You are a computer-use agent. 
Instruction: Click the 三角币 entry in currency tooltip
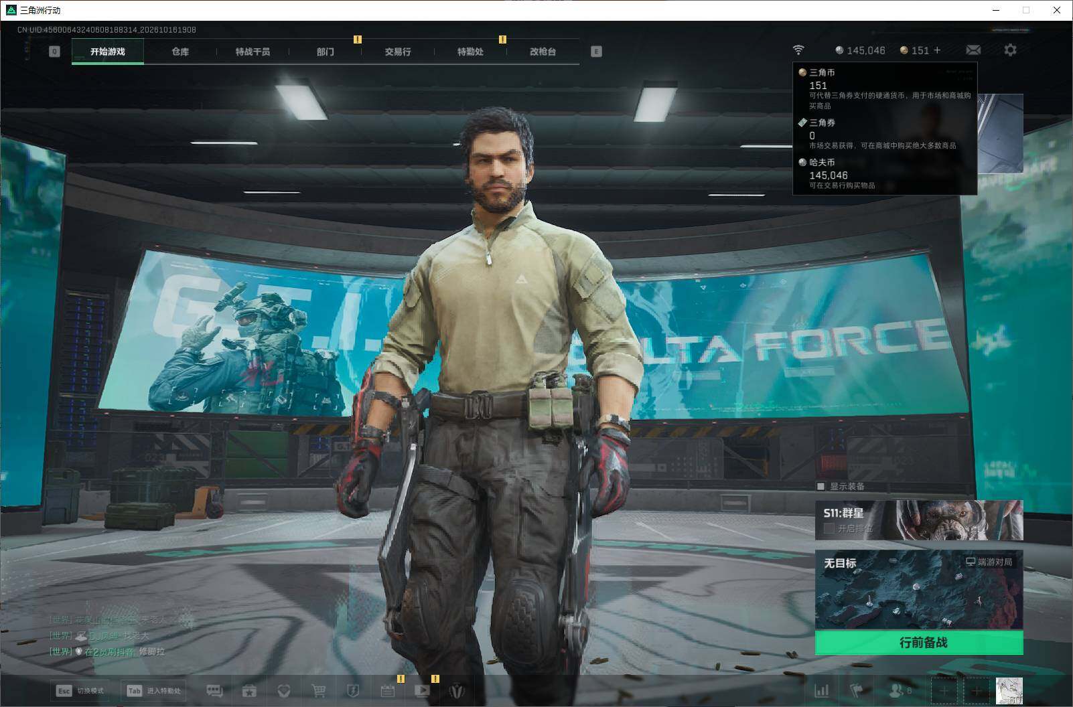coord(884,88)
